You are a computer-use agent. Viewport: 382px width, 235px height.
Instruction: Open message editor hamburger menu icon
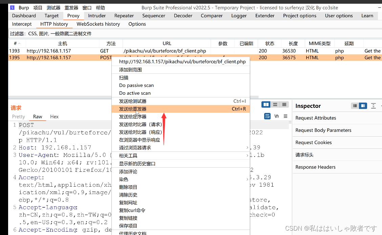pyautogui.click(x=285, y=116)
